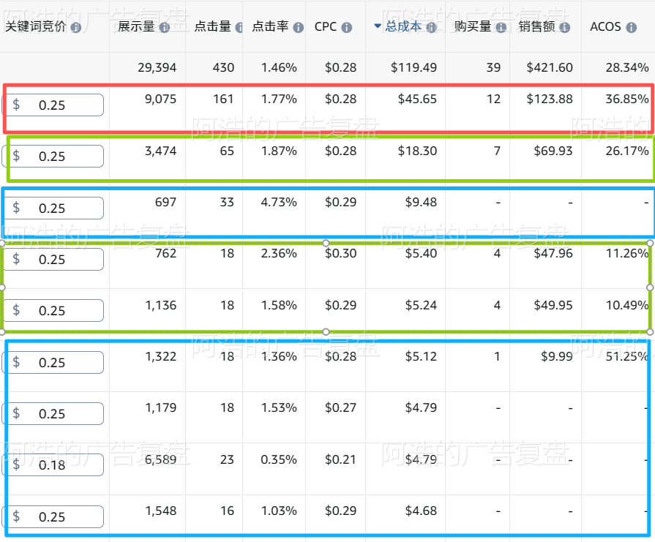Select click-through rate 0.35%
Image resolution: width=655 pixels, height=542 pixels.
279,460
